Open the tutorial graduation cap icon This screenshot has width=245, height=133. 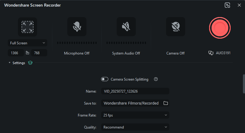30,63
